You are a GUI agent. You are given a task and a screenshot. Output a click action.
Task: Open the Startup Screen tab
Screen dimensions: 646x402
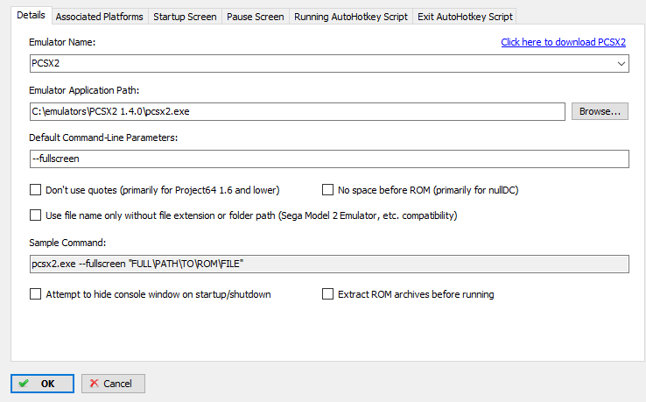(185, 17)
